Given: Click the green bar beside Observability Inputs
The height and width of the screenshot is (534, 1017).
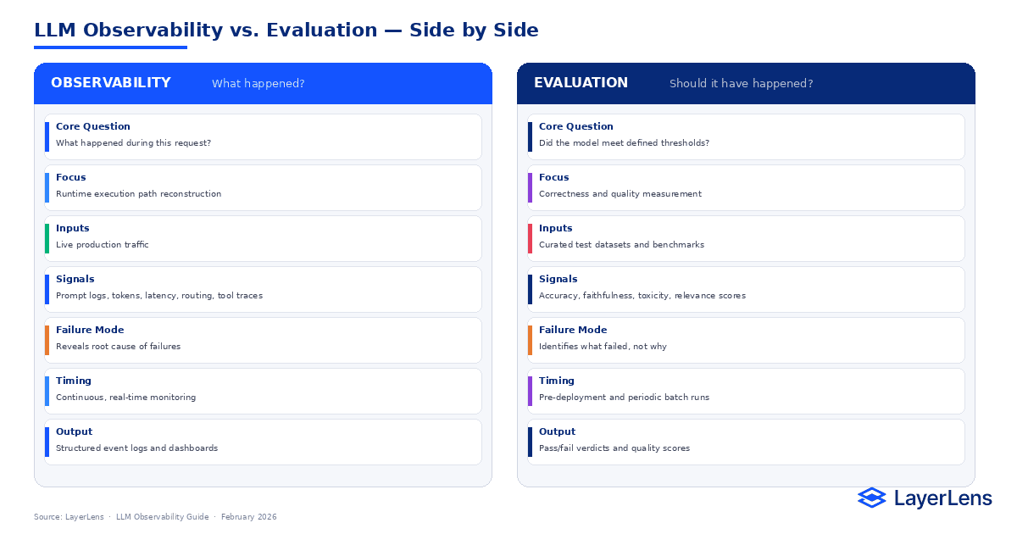Looking at the screenshot, I should tap(47, 238).
